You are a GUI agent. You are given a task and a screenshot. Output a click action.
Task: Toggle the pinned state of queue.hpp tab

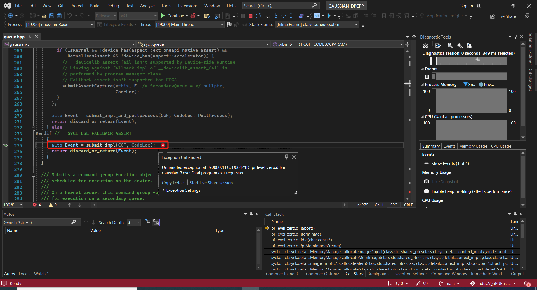(x=30, y=37)
